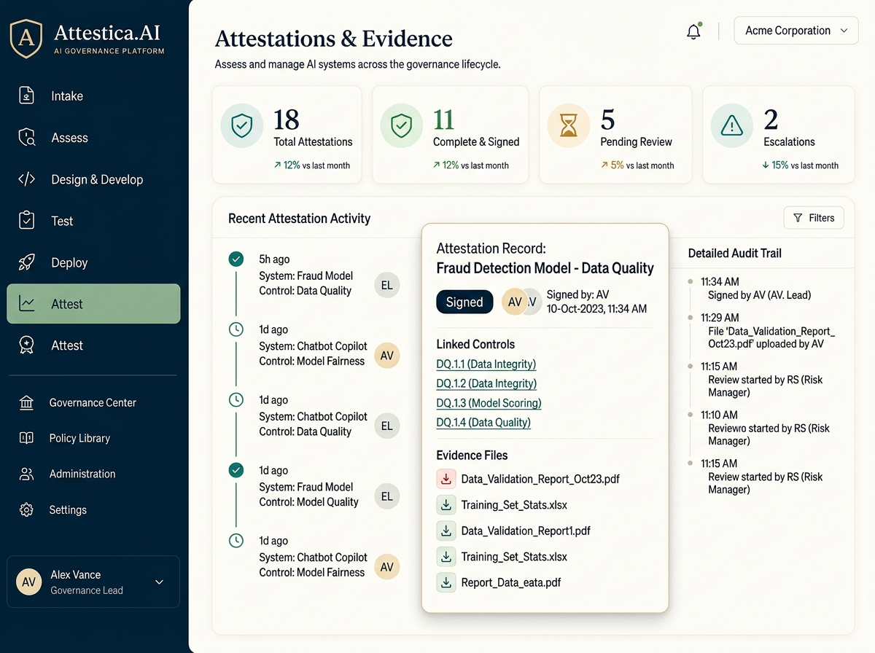This screenshot has height=653, width=875.
Task: Click the Escalations 2 card
Action: (778, 134)
